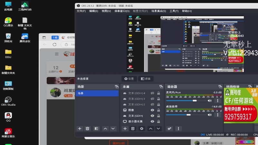Screen dimensions: 258x145
Task: Pop out the 来源 dock panel
Action: (x=161, y=86)
